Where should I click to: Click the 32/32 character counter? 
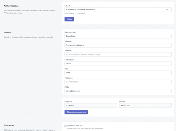168,10
